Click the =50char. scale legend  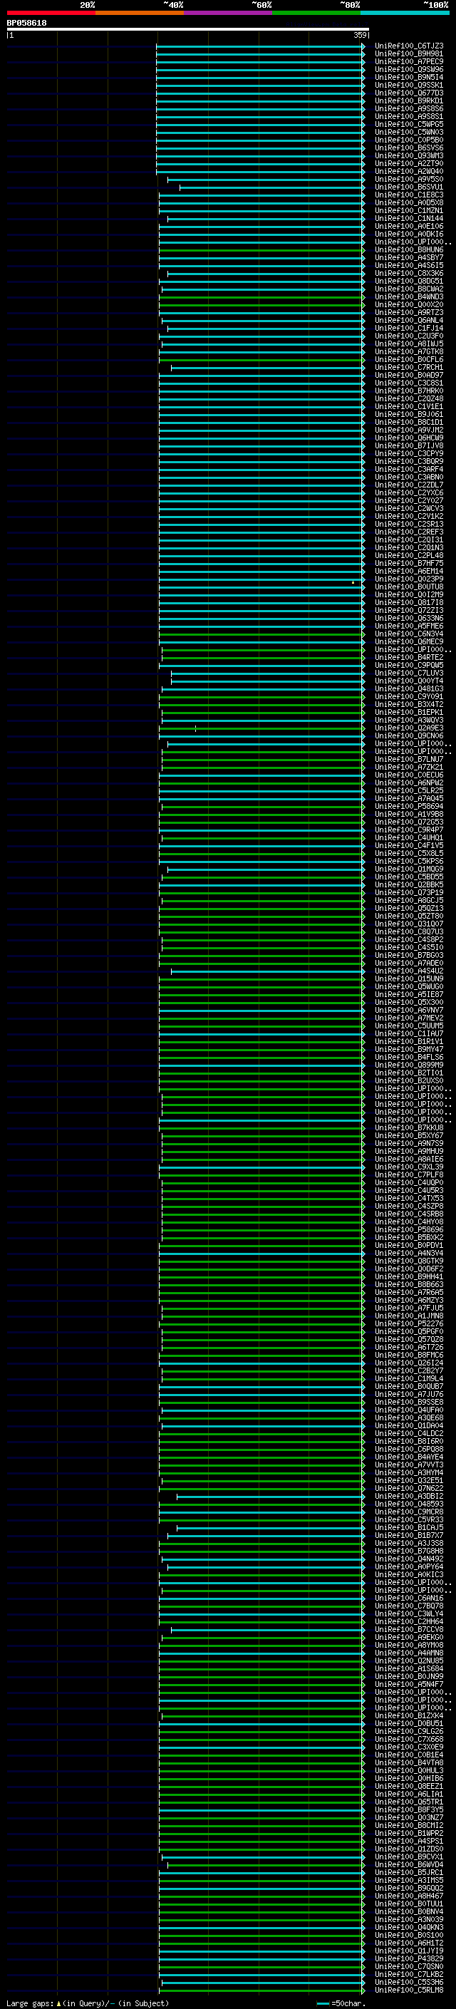[341, 2003]
